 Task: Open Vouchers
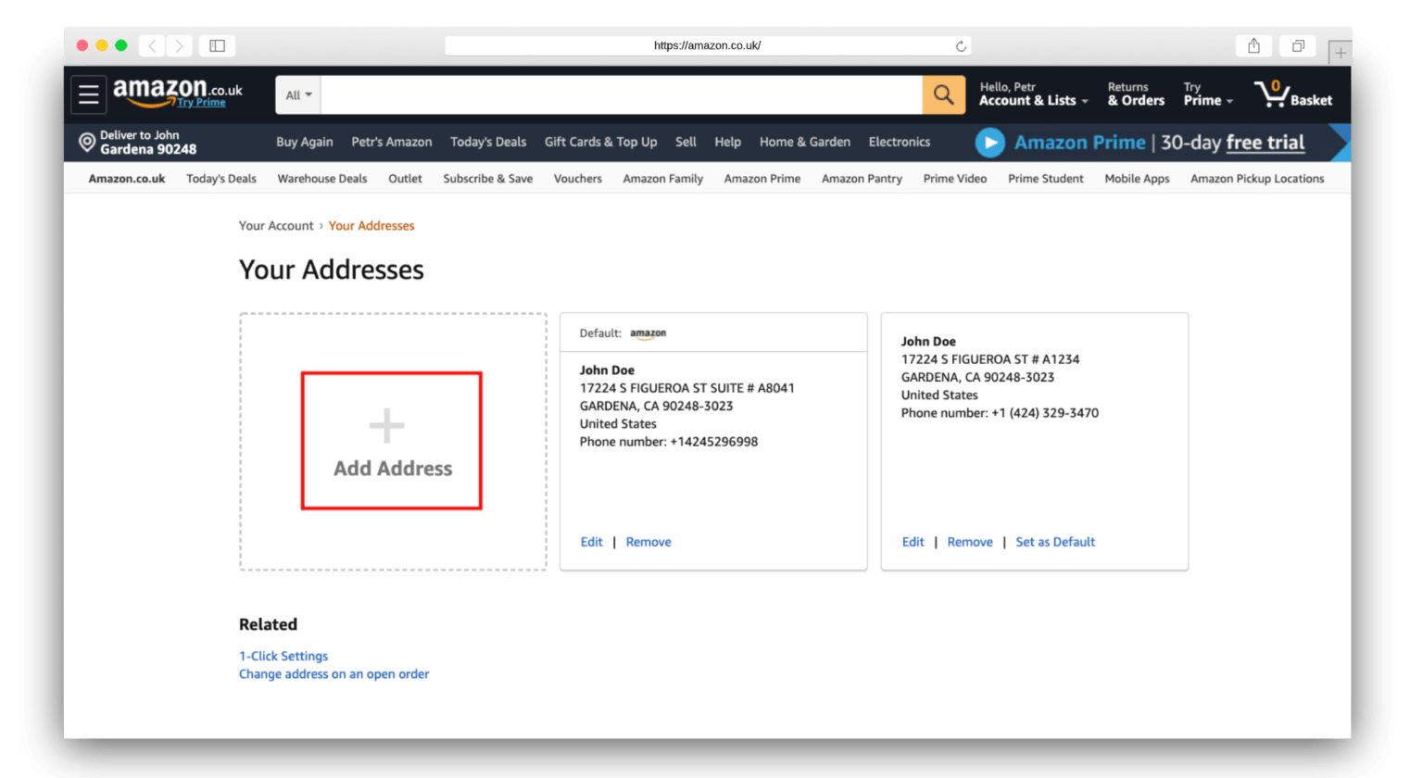tap(578, 179)
